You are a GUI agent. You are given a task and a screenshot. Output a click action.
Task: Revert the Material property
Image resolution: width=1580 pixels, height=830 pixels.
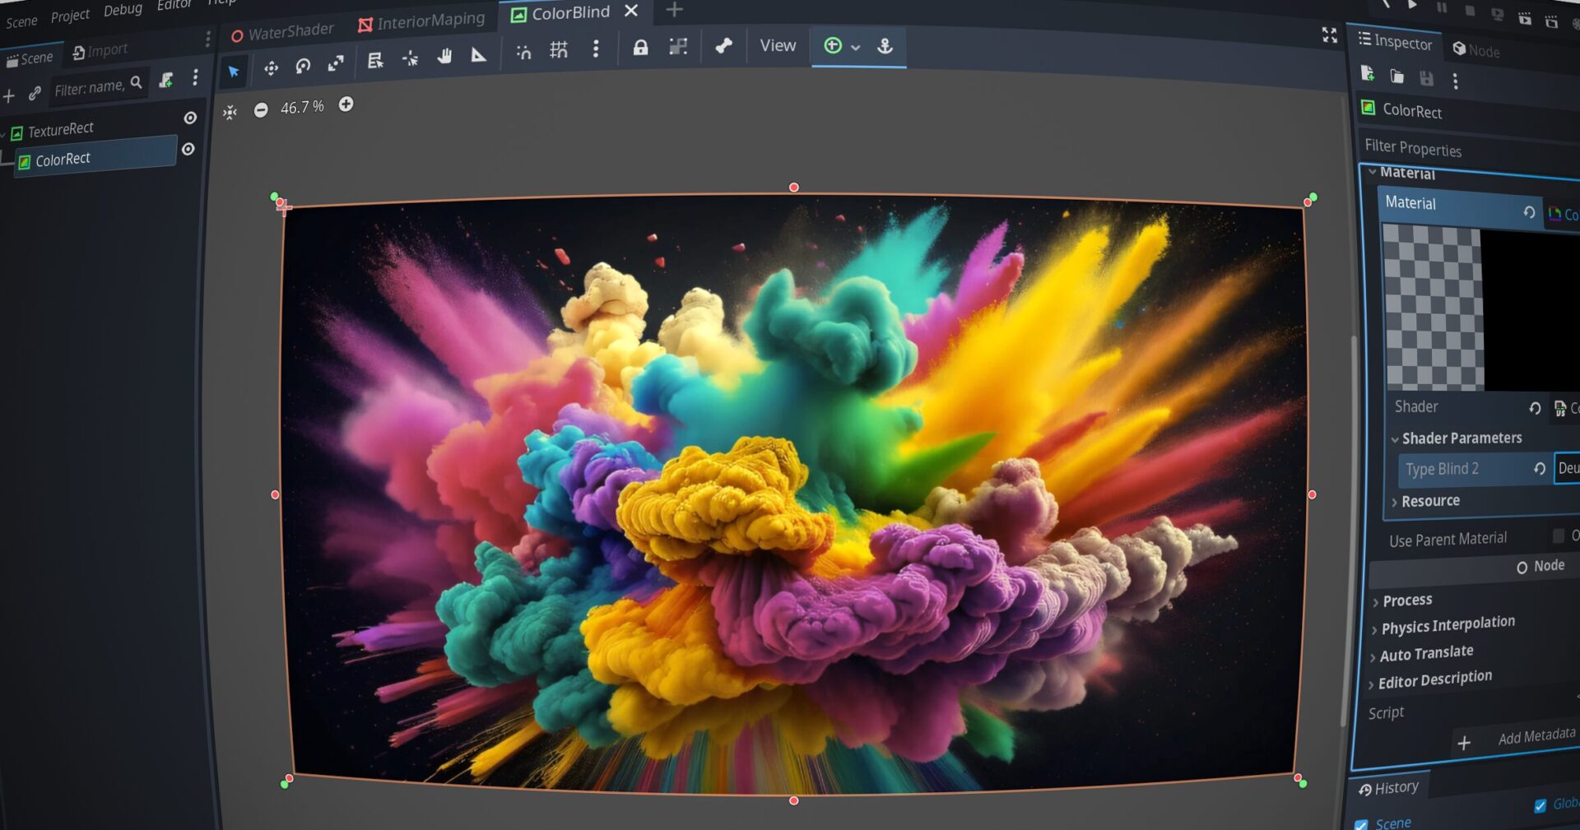click(x=1529, y=212)
